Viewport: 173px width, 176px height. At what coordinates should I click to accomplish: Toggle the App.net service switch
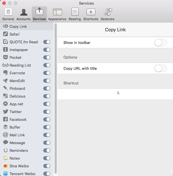tap(47, 104)
